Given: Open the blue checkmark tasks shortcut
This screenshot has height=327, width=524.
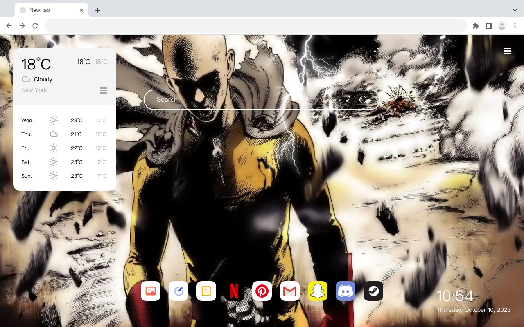Looking at the screenshot, I should (x=178, y=291).
